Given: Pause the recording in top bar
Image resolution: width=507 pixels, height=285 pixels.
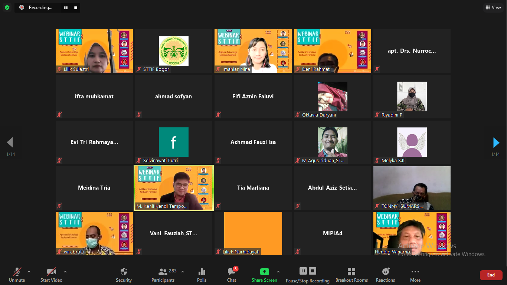Looking at the screenshot, I should [66, 7].
